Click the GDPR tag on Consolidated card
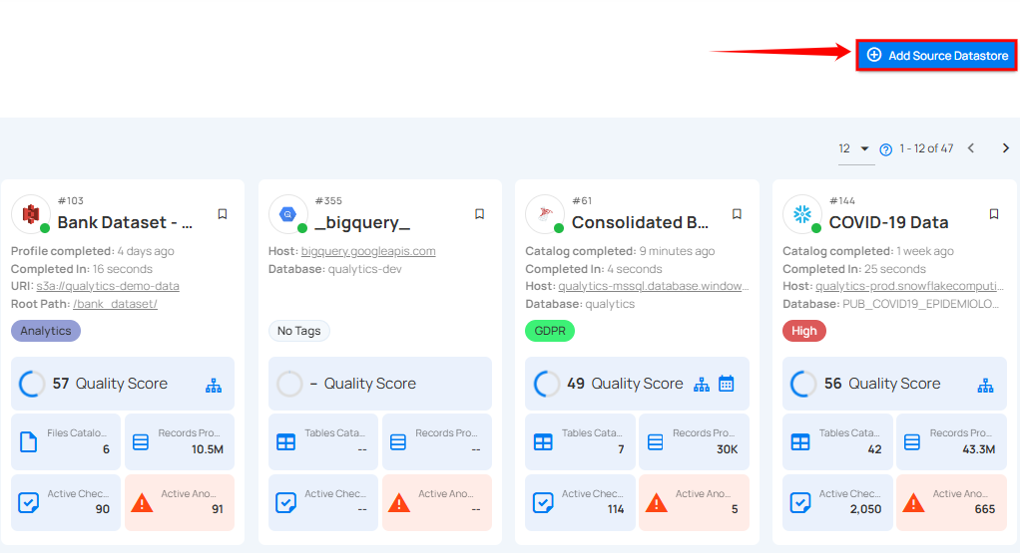The width and height of the screenshot is (1020, 553). tap(550, 331)
